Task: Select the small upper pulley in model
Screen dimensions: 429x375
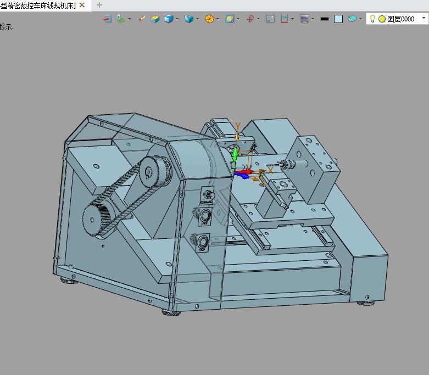Action: [154, 171]
